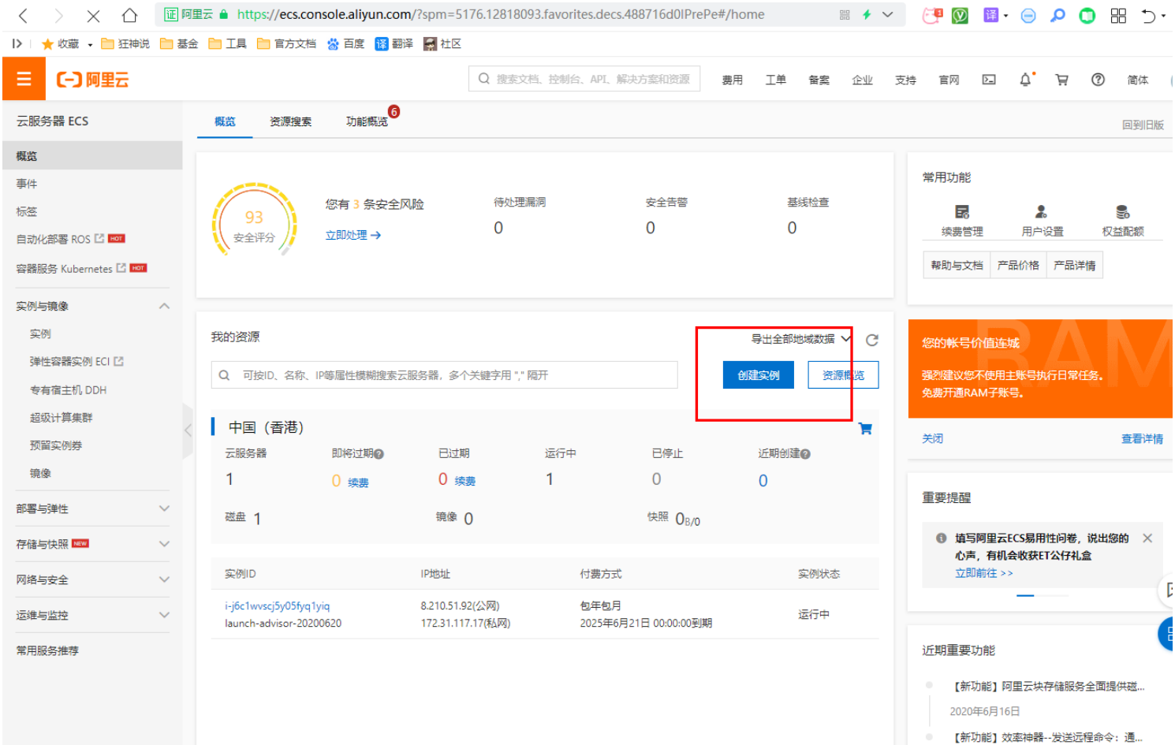The image size is (1175, 745).
Task: Click the 资源概览 button
Action: 843,375
